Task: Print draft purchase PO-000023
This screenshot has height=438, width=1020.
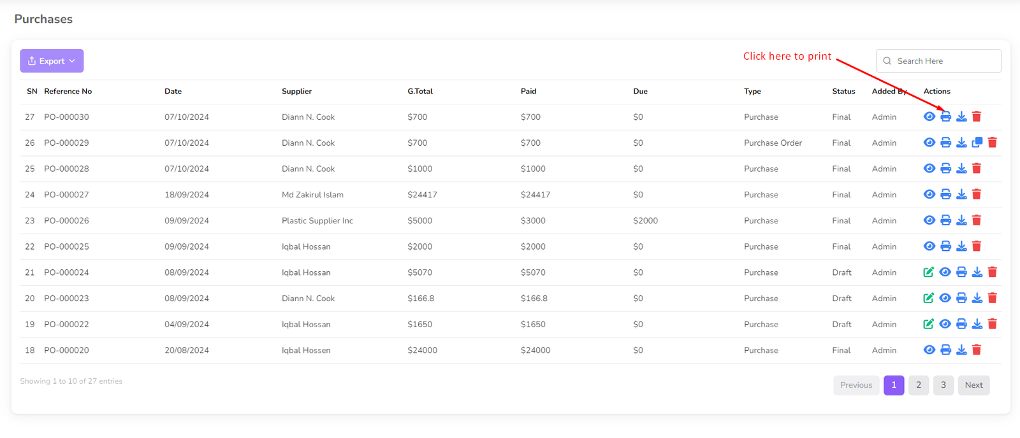Action: [x=961, y=298]
